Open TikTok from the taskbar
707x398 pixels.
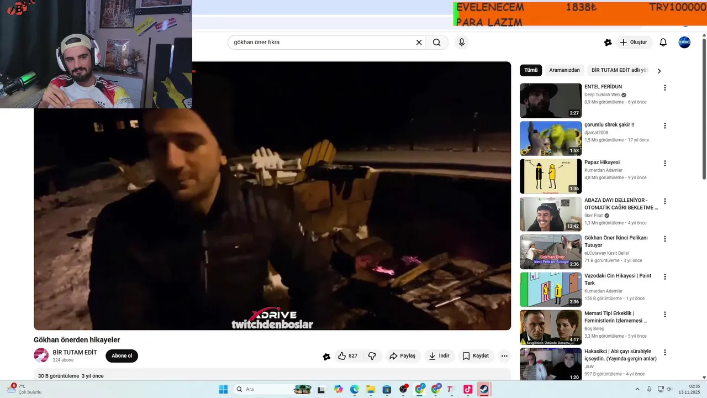[x=468, y=389]
